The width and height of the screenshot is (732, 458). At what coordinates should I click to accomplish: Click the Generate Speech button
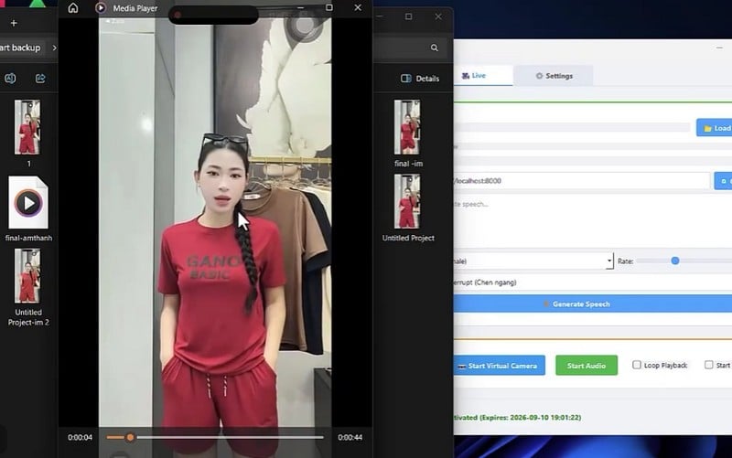point(593,304)
